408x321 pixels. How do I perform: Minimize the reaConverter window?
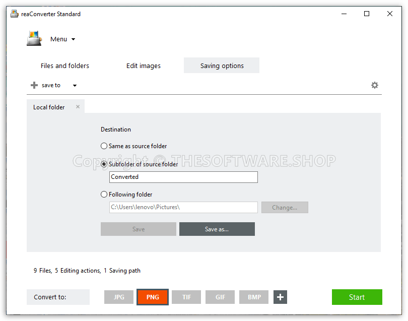344,14
